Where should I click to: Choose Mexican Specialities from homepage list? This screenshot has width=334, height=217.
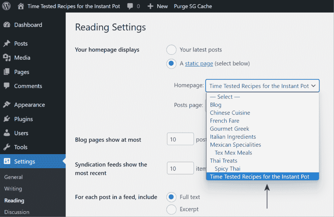(263, 145)
